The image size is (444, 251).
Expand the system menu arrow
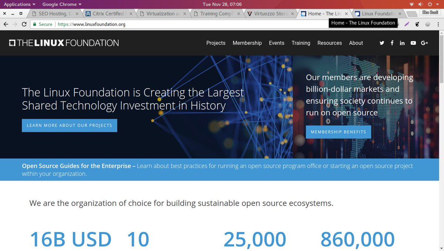click(x=438, y=4)
